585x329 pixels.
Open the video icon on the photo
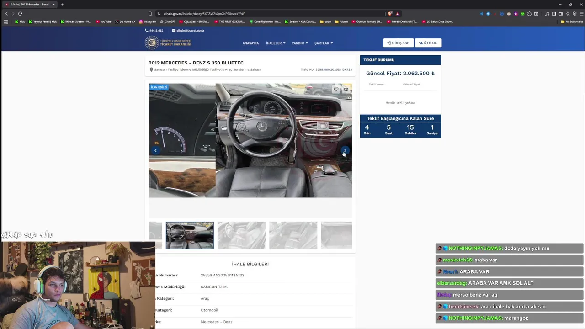click(346, 90)
